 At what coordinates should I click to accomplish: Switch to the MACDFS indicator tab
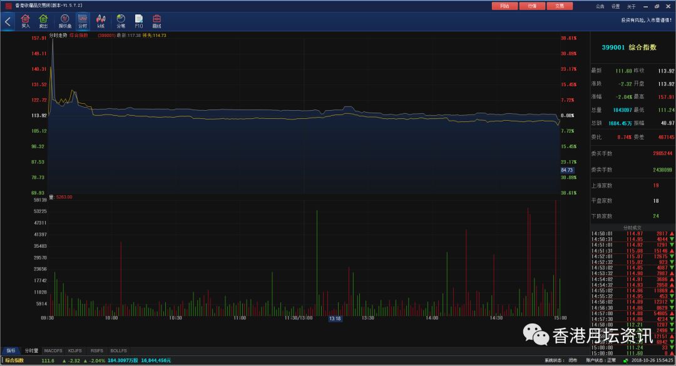(53, 350)
